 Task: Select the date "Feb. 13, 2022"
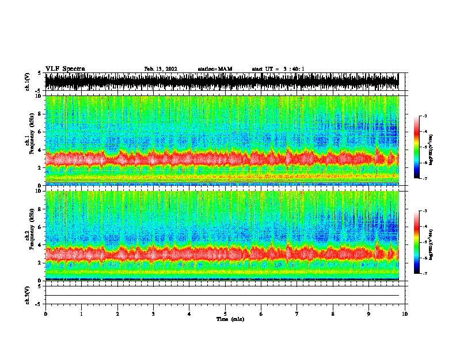(161, 69)
